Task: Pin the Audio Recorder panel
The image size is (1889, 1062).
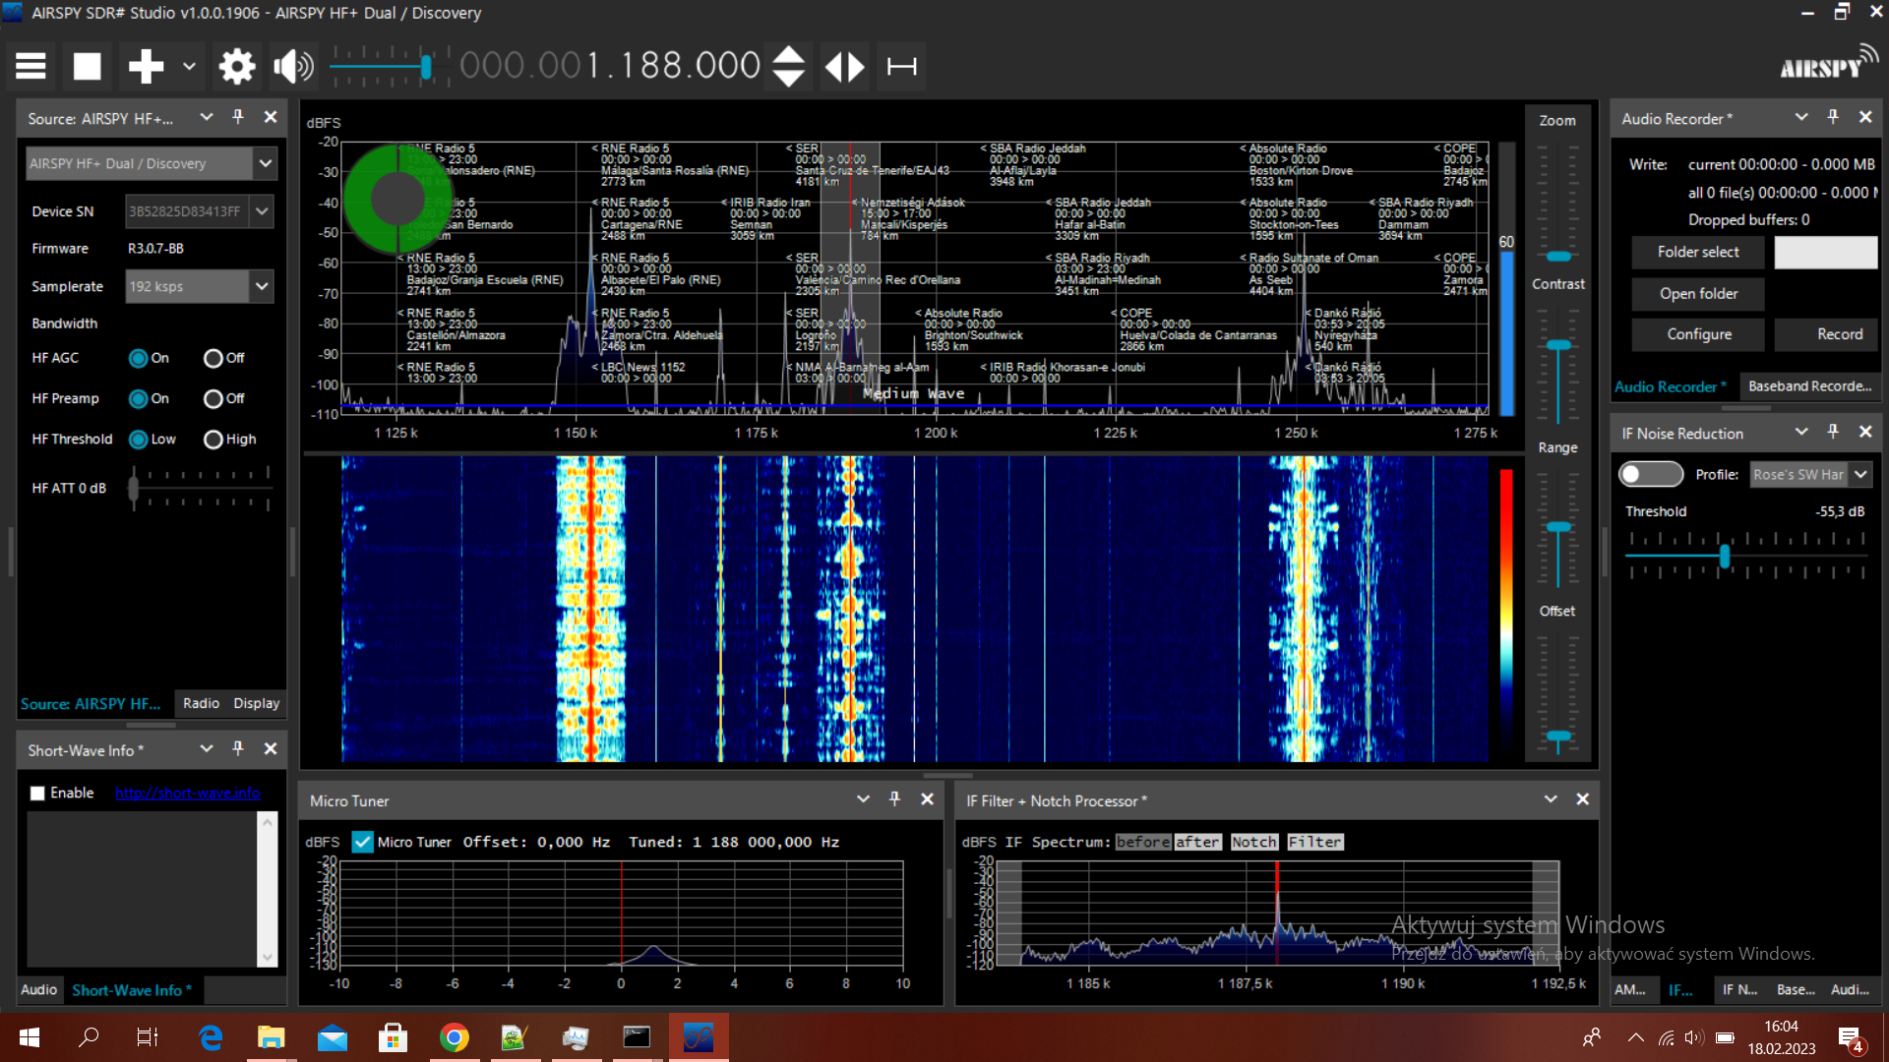Action: [x=1833, y=117]
